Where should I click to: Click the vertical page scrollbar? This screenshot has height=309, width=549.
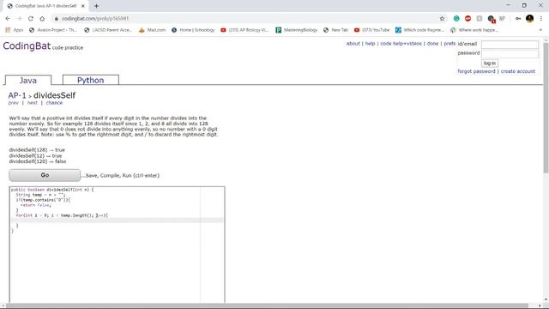(x=546, y=107)
